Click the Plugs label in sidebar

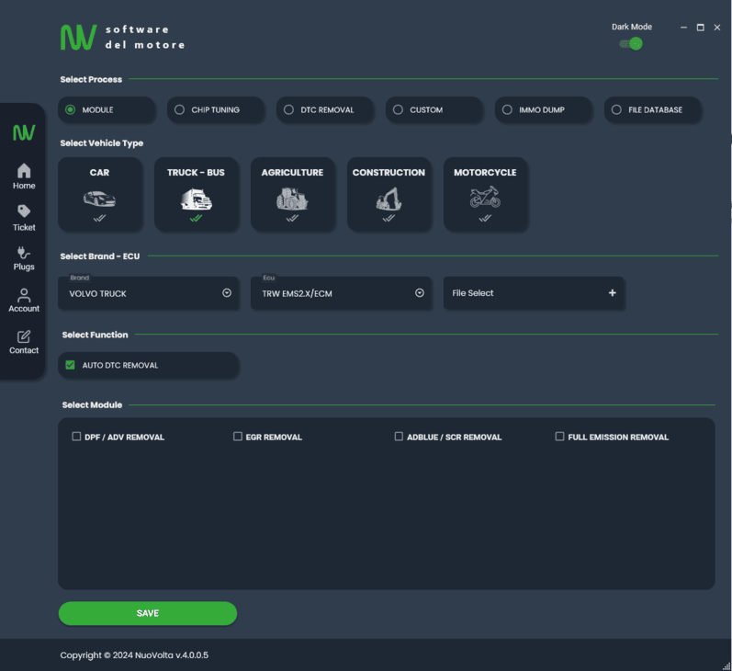[x=24, y=267]
